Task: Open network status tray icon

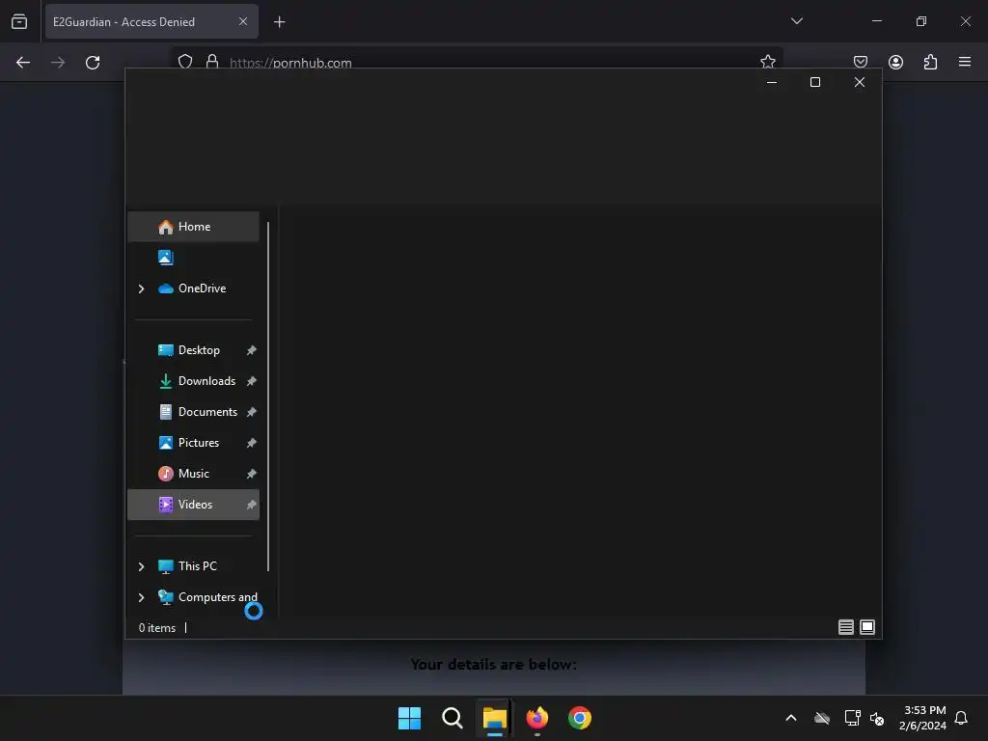Action: pyautogui.click(x=853, y=718)
